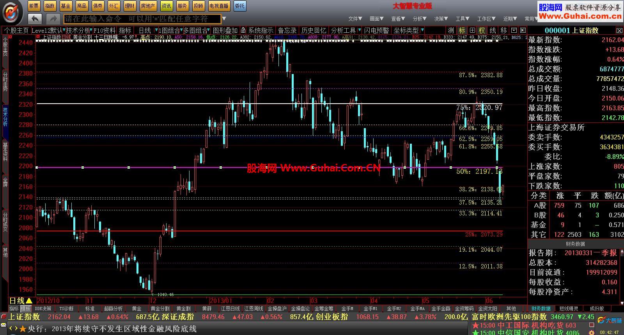
Task: Select the 金手MA indicator tab
Action: (417, 309)
